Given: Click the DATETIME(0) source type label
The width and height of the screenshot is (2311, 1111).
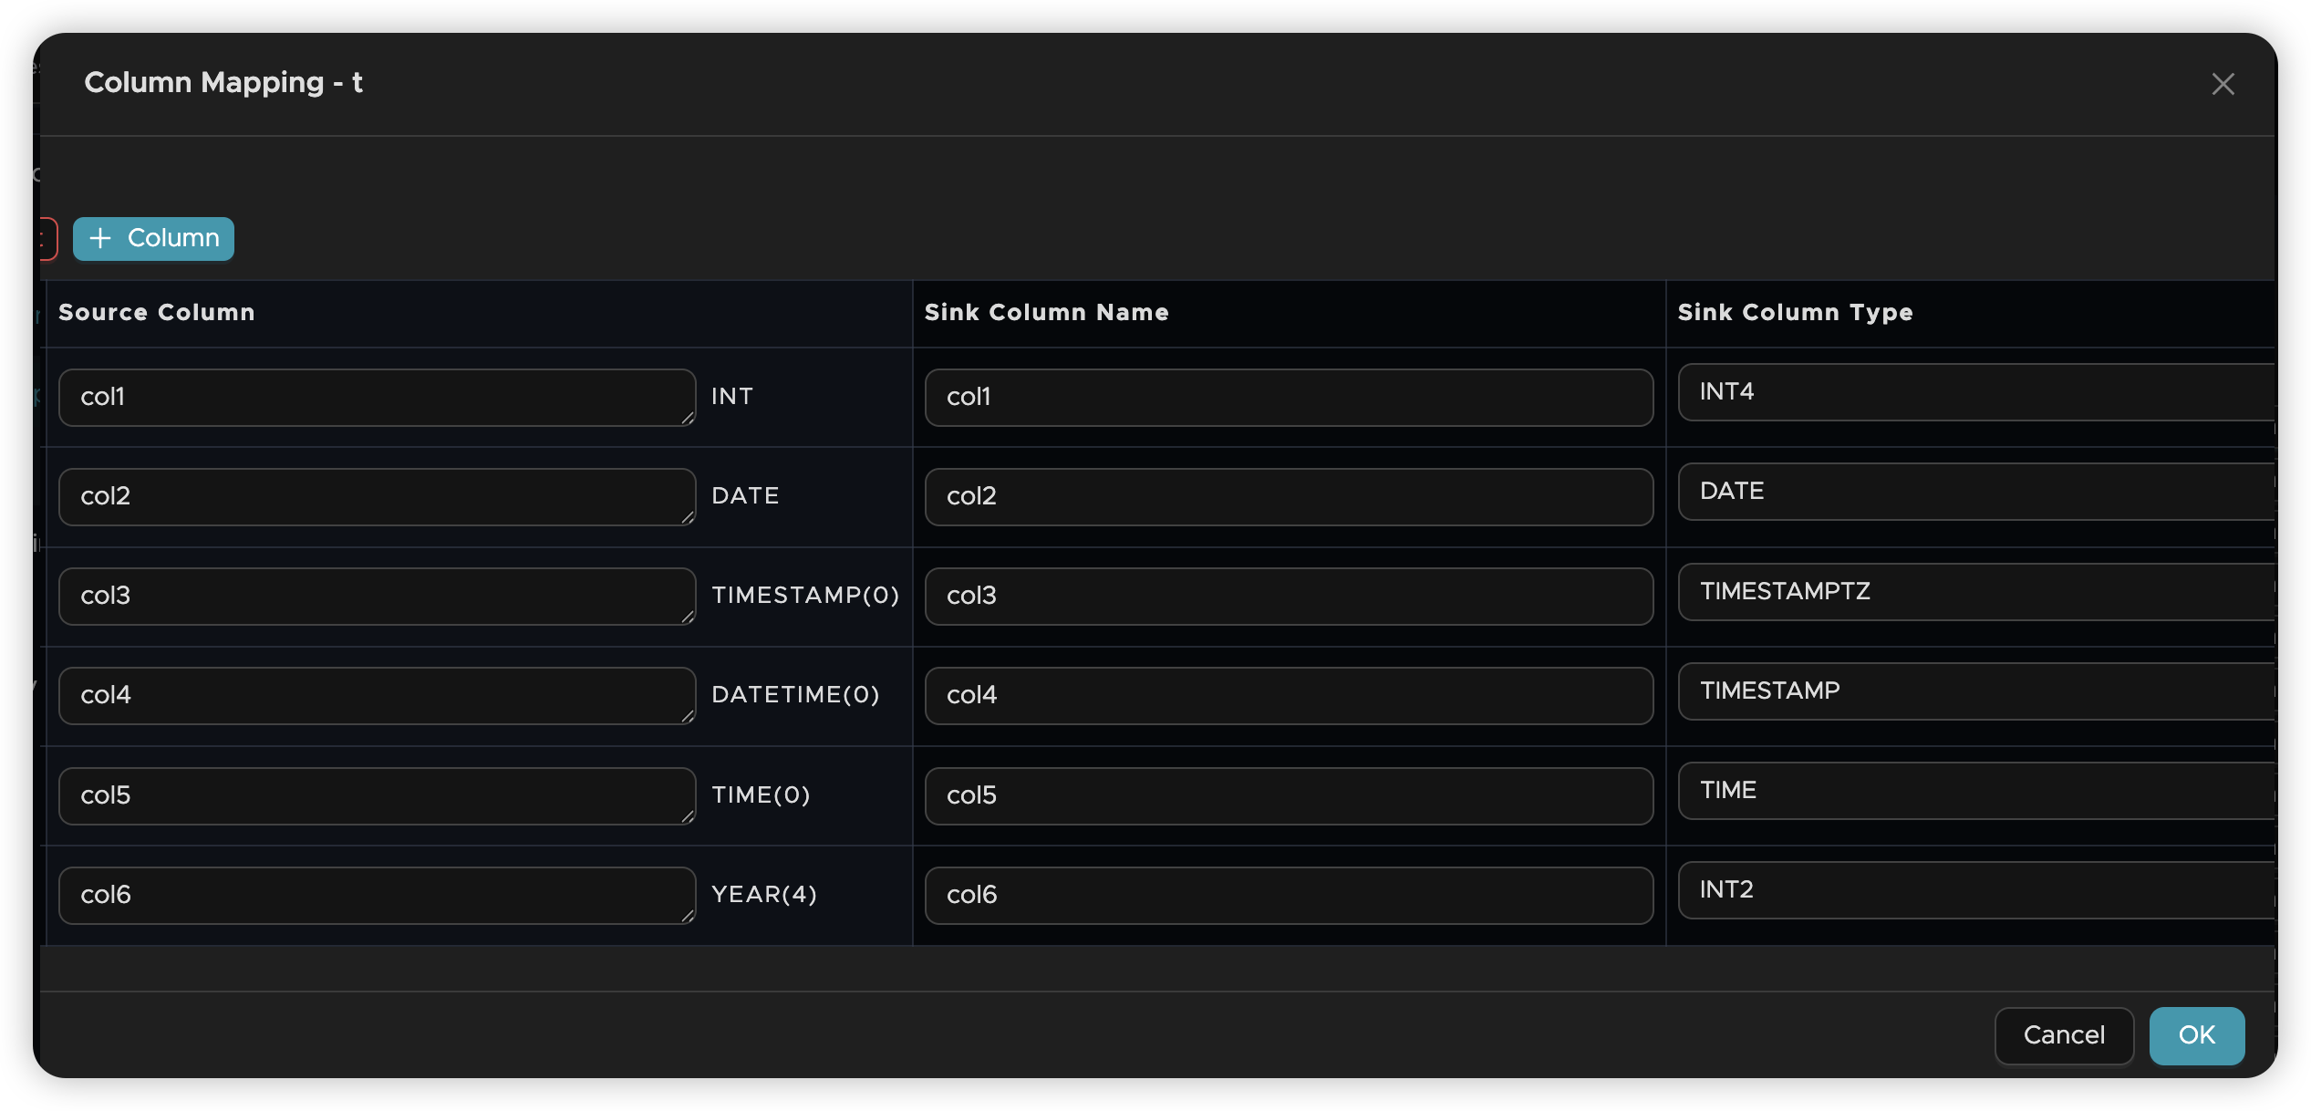Looking at the screenshot, I should (x=795, y=695).
